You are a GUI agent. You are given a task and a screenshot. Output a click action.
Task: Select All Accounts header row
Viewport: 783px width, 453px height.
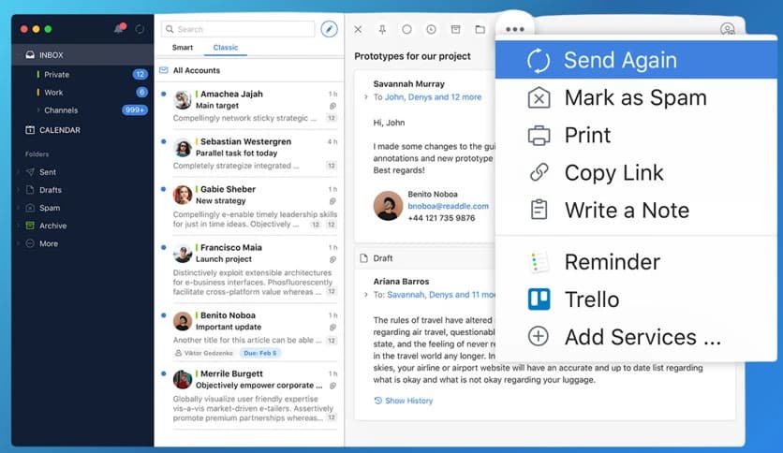[x=249, y=70]
